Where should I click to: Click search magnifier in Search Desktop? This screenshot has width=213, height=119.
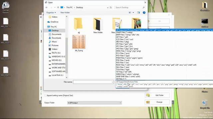[143, 8]
